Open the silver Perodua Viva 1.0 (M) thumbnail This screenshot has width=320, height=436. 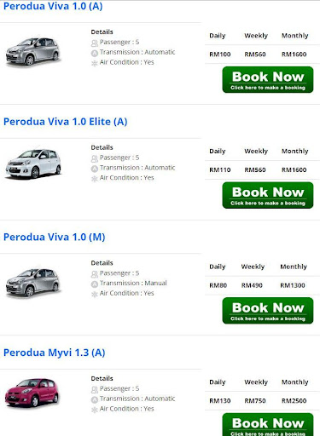tap(32, 283)
